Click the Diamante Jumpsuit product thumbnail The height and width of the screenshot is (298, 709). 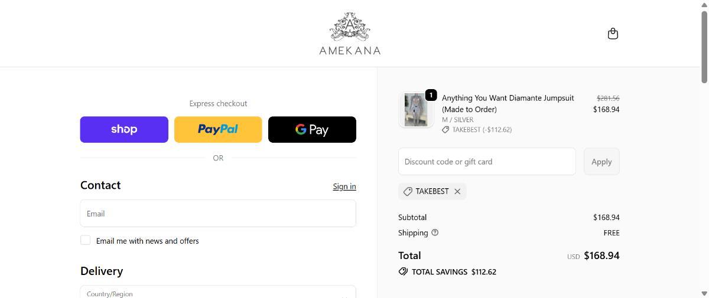click(416, 110)
